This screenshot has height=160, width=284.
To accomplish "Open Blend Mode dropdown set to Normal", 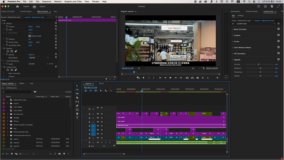I will (39, 57).
